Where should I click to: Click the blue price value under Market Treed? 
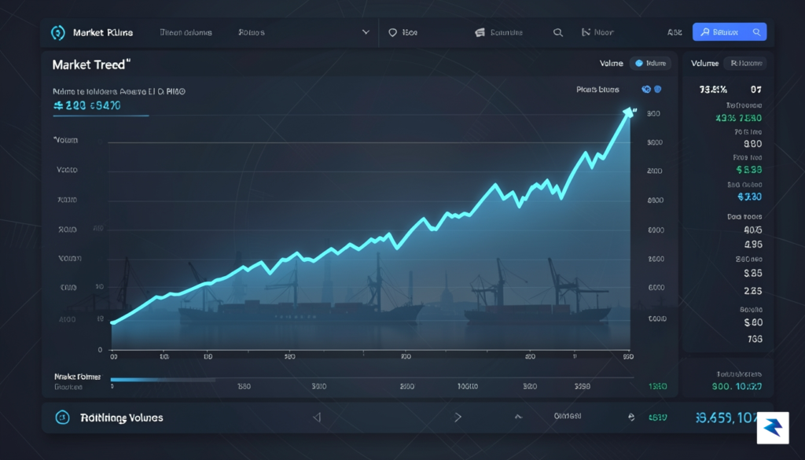[x=87, y=105]
